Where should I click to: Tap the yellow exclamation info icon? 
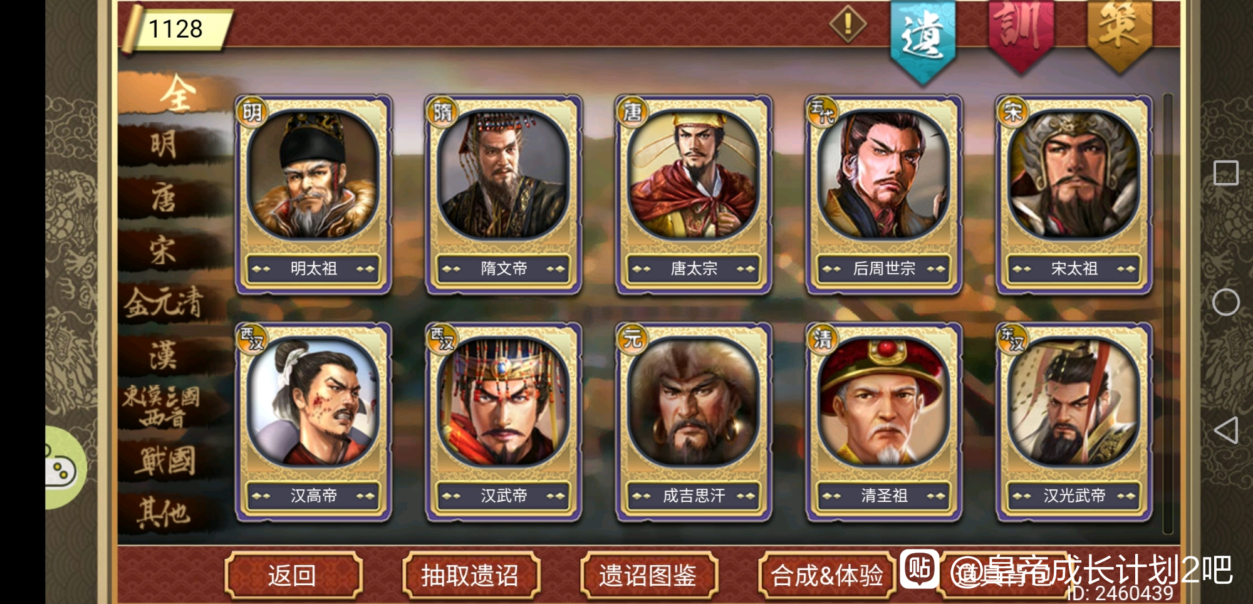click(x=848, y=24)
